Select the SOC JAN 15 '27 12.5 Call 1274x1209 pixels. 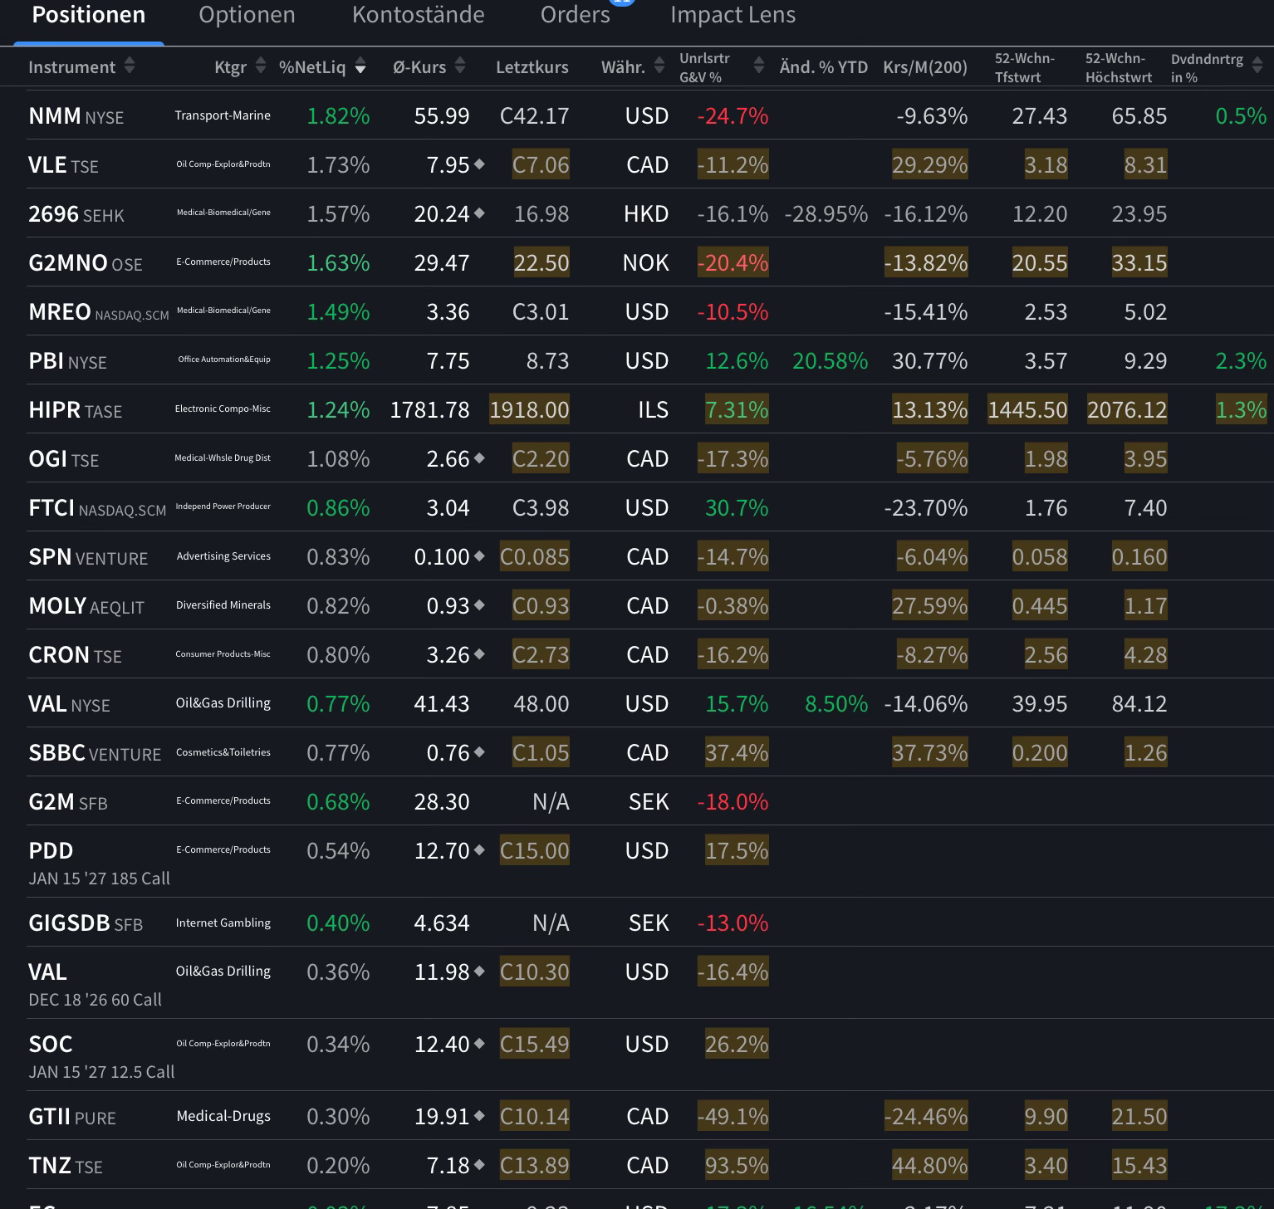101,1057
